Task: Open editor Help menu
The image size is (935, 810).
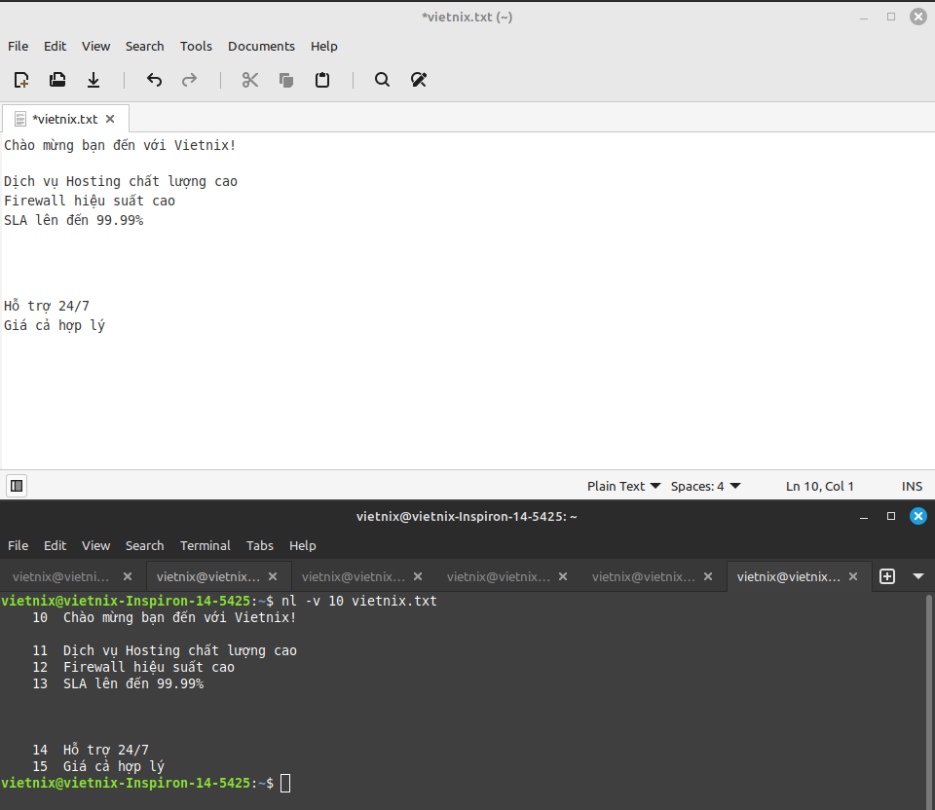Action: [323, 46]
